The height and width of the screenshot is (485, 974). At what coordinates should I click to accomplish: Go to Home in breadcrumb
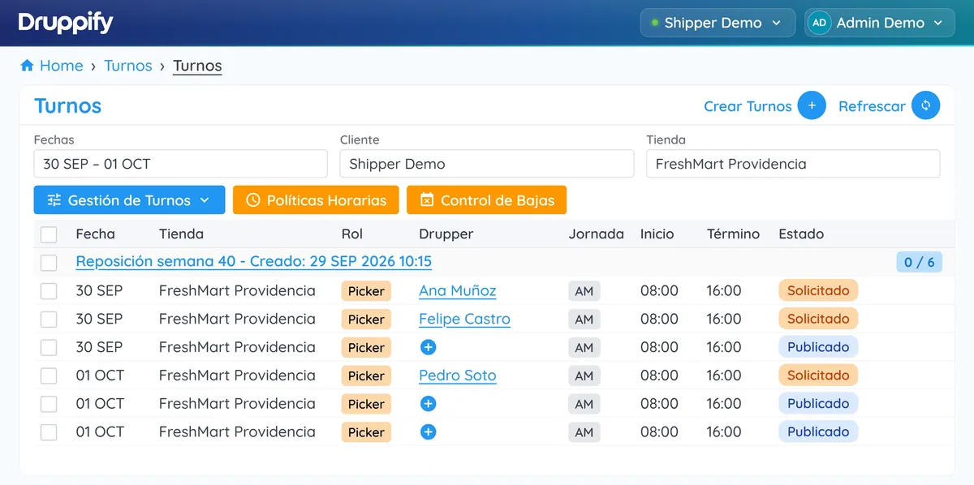point(62,66)
